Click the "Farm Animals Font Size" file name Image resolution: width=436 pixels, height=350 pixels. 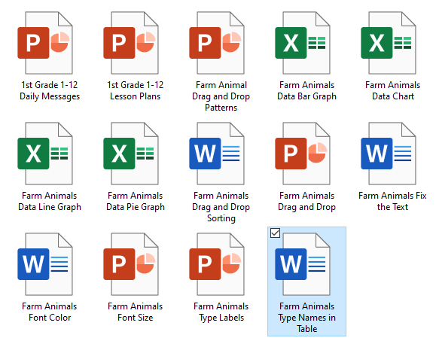[136, 312]
